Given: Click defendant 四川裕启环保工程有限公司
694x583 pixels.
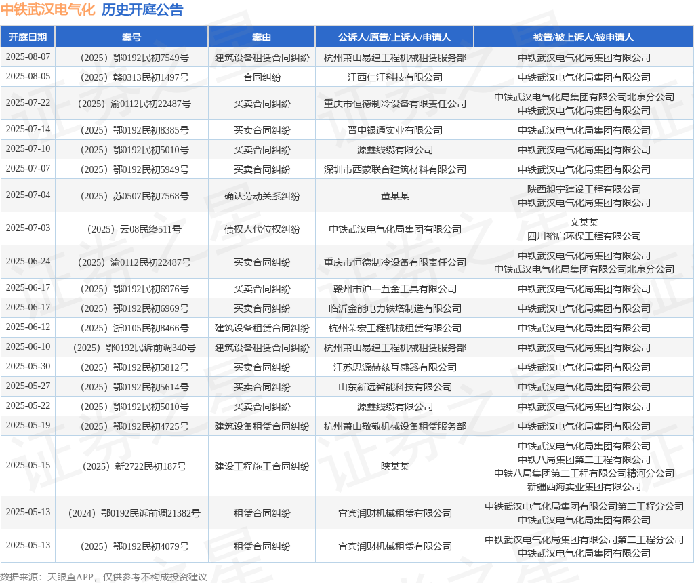Looking at the screenshot, I should click(x=584, y=236).
